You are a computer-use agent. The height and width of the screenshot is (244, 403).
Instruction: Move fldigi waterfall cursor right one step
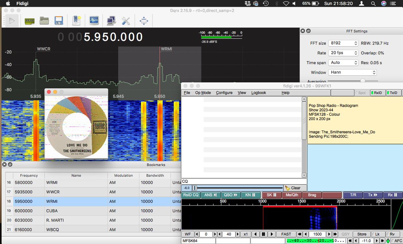272,234
